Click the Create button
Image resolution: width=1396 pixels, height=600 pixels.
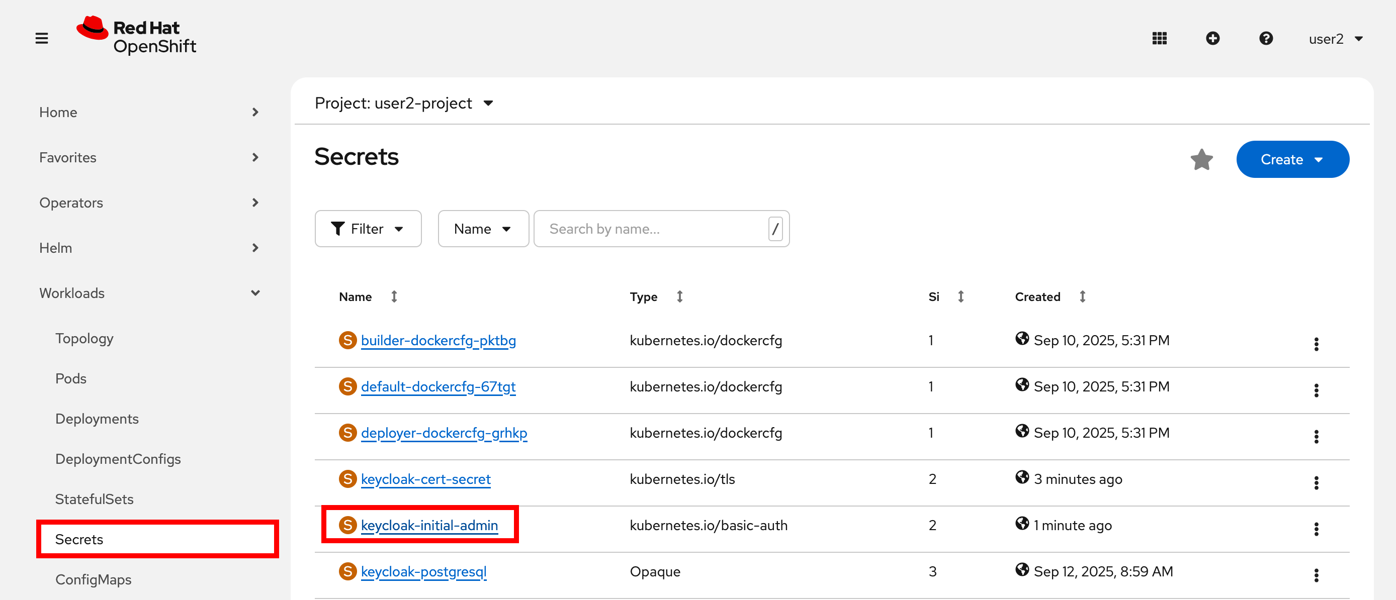coord(1292,160)
